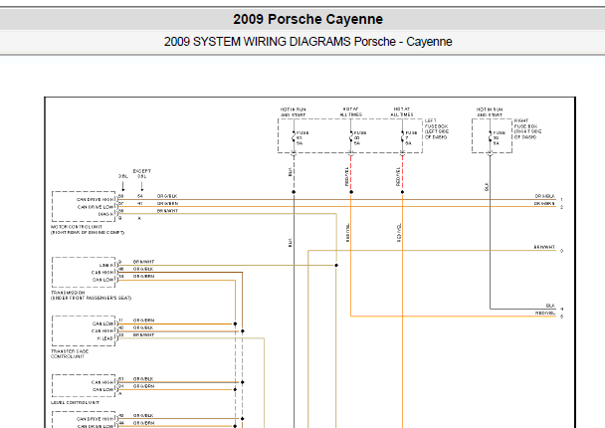Click the LEFT FUSE BOX label

(437, 129)
